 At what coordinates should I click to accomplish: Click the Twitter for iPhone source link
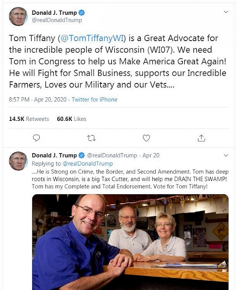(x=94, y=100)
